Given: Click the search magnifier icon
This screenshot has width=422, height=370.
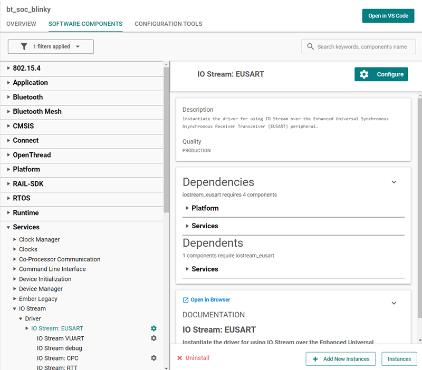Looking at the screenshot, I should pyautogui.click(x=310, y=46).
